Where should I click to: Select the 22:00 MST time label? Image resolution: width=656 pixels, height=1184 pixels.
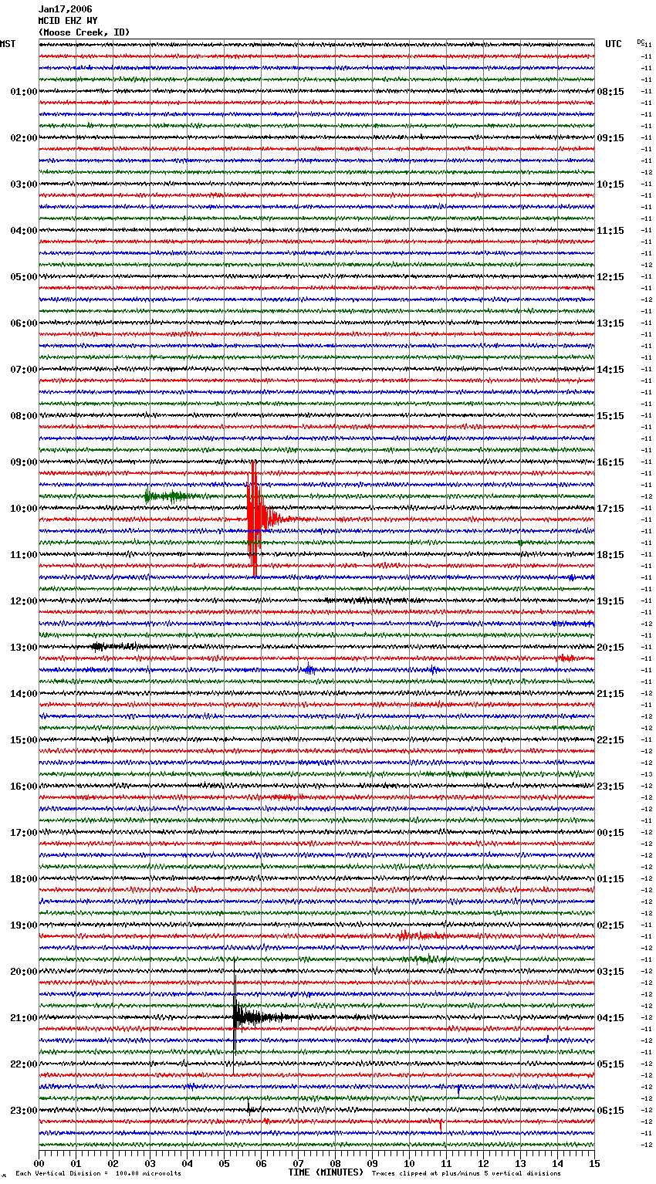click(23, 1064)
